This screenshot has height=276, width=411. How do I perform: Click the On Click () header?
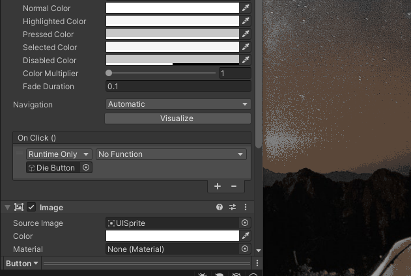tap(132, 138)
